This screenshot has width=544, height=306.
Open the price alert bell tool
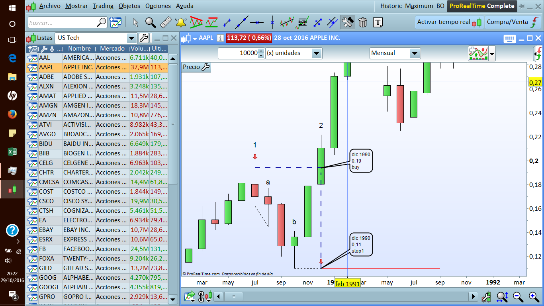(x=180, y=22)
